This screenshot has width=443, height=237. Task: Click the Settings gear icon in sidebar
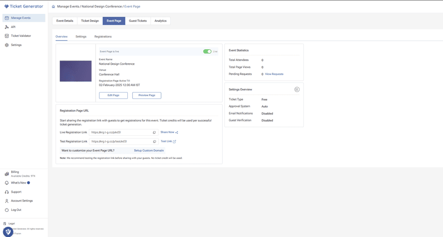tap(7, 45)
